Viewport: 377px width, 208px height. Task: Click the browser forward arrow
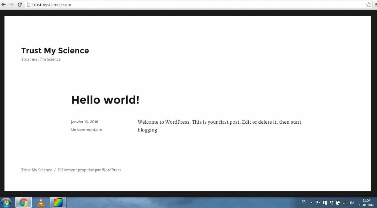pyautogui.click(x=11, y=4)
